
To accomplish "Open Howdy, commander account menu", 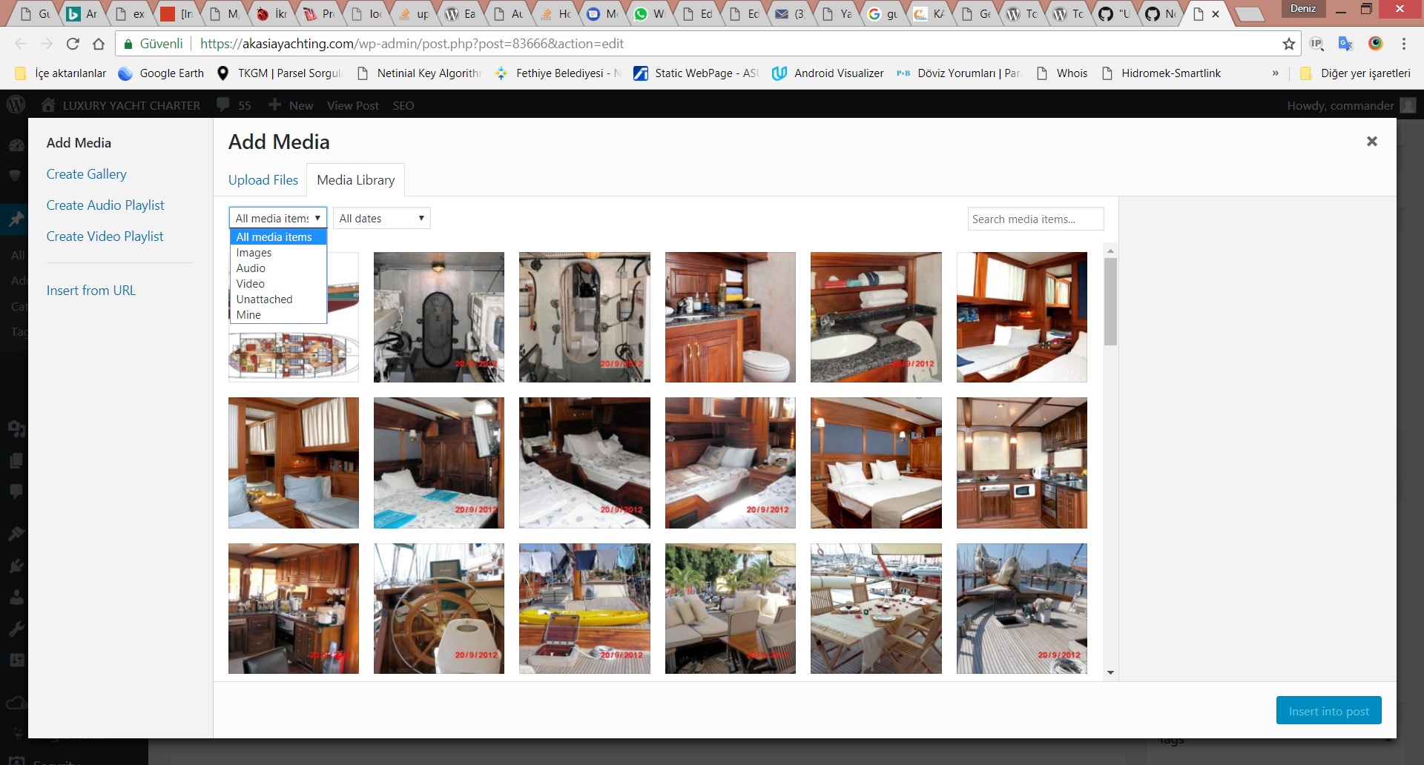I will (1351, 105).
